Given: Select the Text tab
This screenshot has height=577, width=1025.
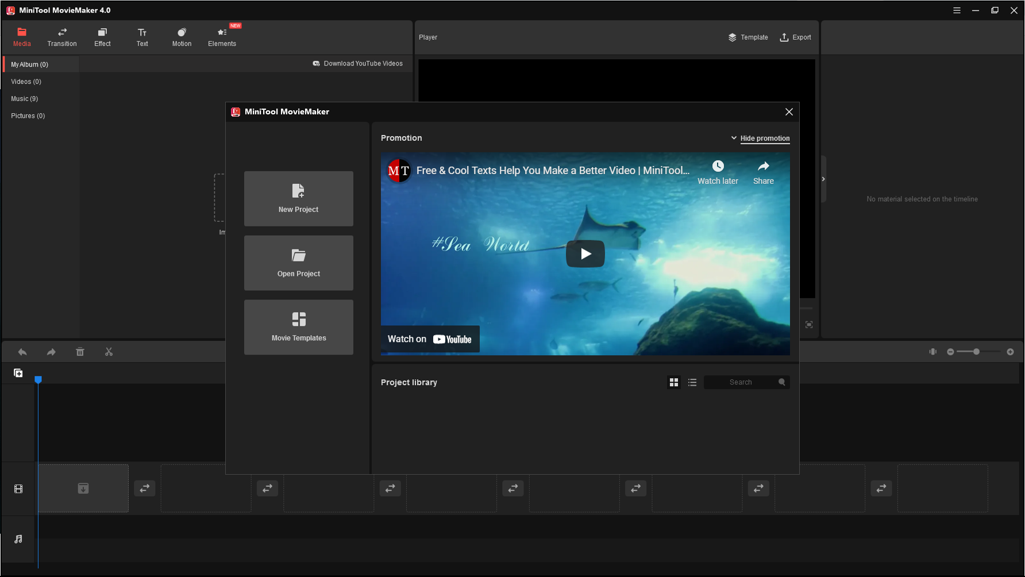Looking at the screenshot, I should tap(142, 37).
